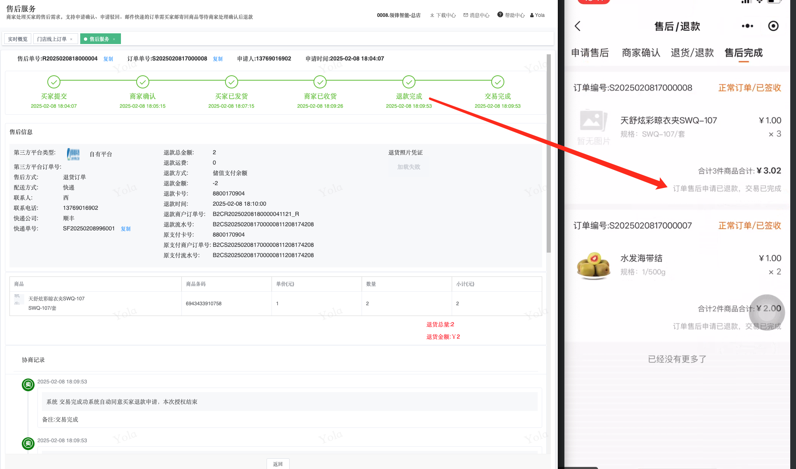Click the 返回 button at bottom
The width and height of the screenshot is (796, 469).
point(278,464)
